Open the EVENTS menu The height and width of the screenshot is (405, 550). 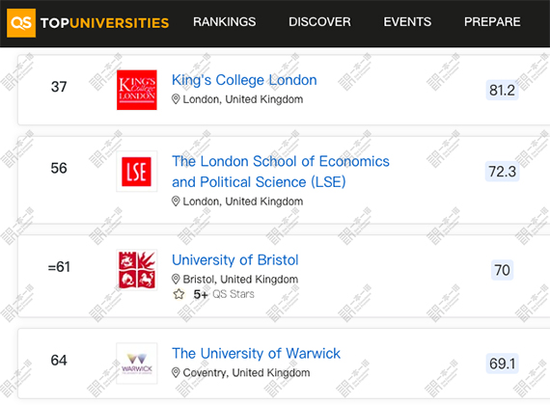coord(407,22)
